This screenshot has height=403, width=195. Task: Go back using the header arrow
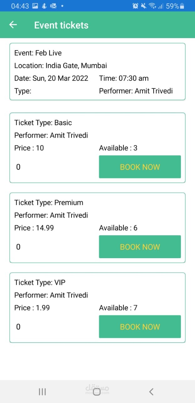[13, 25]
